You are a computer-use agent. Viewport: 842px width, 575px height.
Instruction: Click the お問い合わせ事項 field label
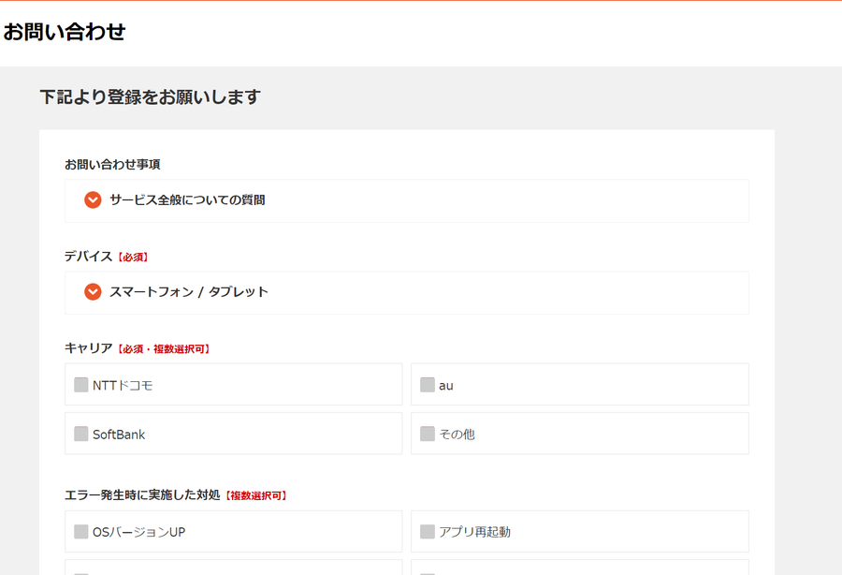(x=112, y=165)
